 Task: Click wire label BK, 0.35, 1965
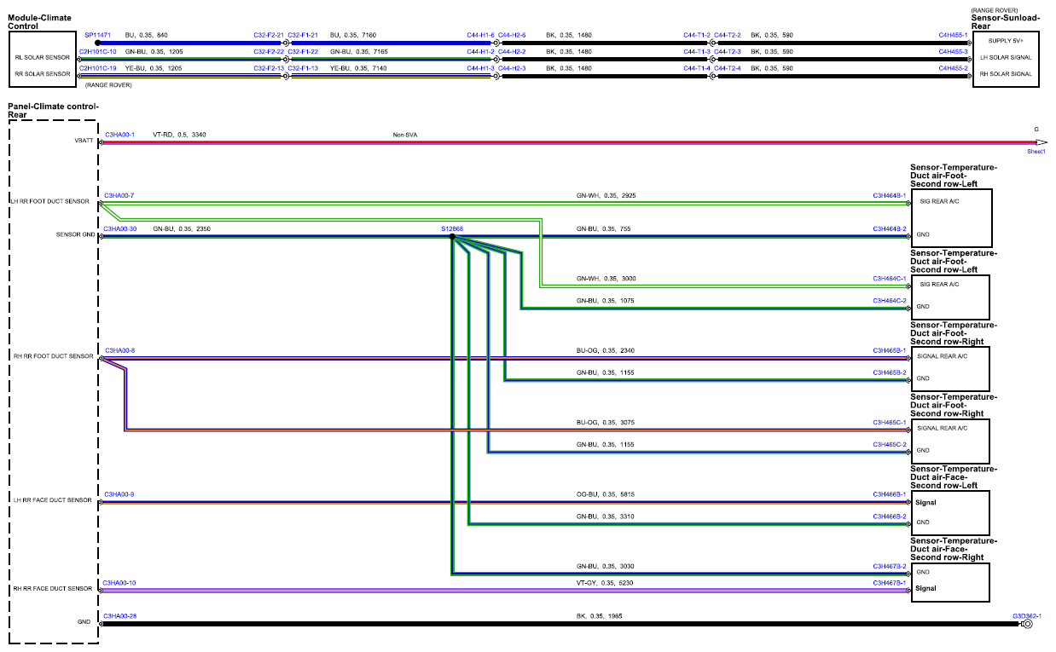(600, 615)
